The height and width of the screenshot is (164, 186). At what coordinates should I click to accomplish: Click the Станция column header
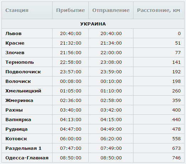click(17, 10)
